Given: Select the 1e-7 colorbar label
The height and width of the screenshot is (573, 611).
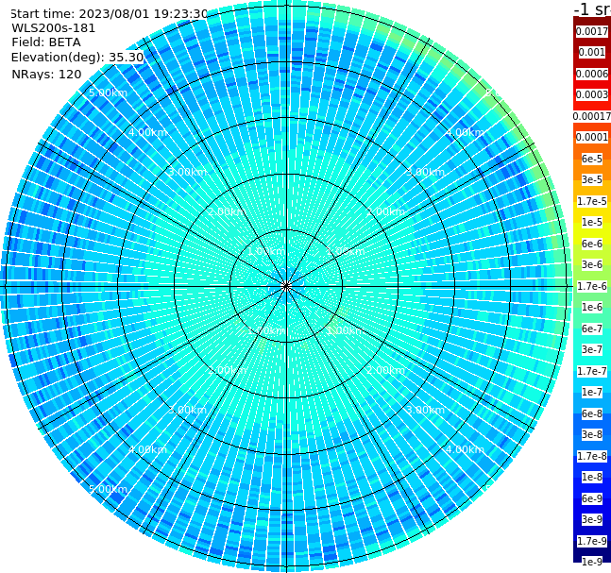Looking at the screenshot, I should click(592, 392).
